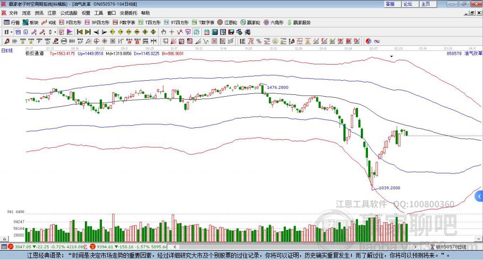Click the Tp=1563.4175 indicator value

pos(62,54)
